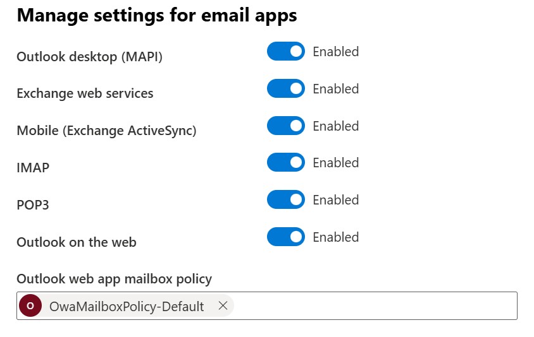Toggle the POP3 switch

coord(286,199)
